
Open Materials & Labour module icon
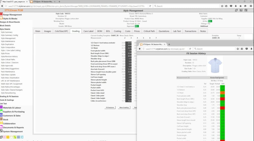[x=1, y=107]
